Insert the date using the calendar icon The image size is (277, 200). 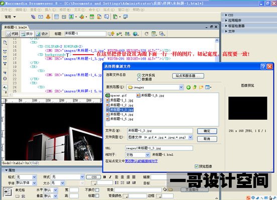pos(92,17)
